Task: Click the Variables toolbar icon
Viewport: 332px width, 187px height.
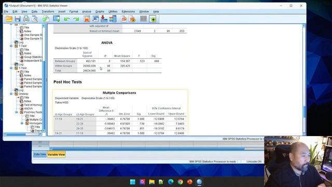Action: [113, 19]
